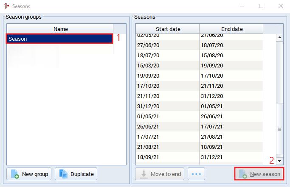Select end date 31/12/21 cell
The width and height of the screenshot is (290, 187).
click(231, 157)
